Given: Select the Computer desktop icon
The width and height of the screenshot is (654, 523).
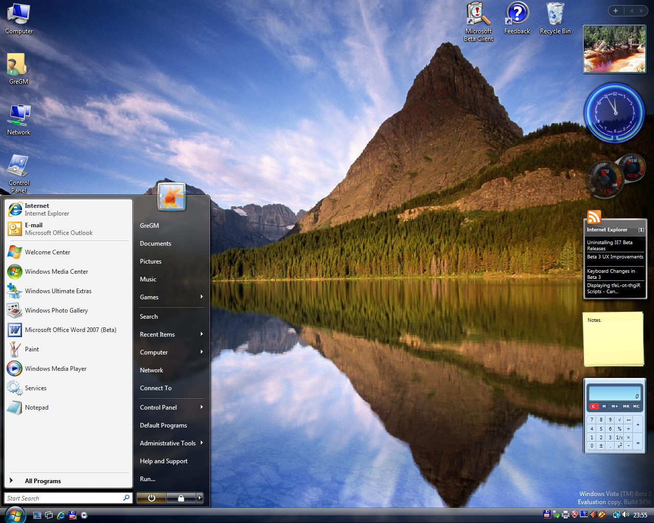Looking at the screenshot, I should tap(19, 19).
